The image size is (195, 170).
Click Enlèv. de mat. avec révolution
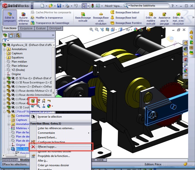coord(178,19)
